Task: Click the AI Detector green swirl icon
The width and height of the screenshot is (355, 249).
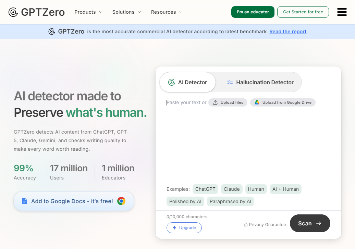Action: click(x=171, y=82)
